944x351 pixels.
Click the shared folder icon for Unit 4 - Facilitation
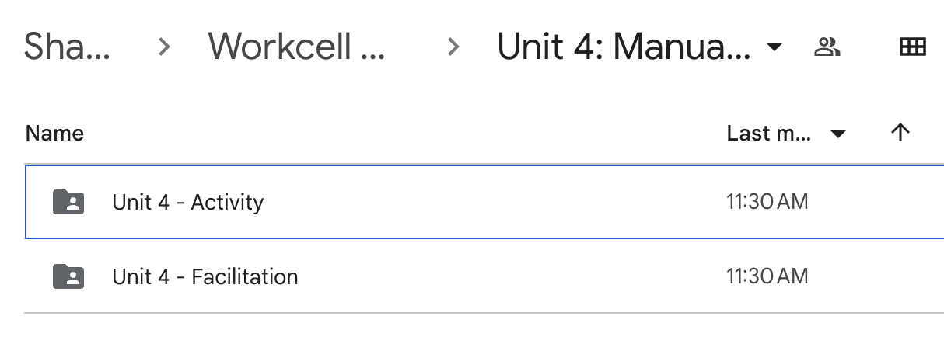[x=68, y=276]
